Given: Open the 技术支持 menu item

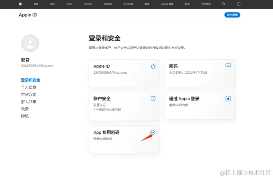Looking at the screenshot, I should coord(206,4).
